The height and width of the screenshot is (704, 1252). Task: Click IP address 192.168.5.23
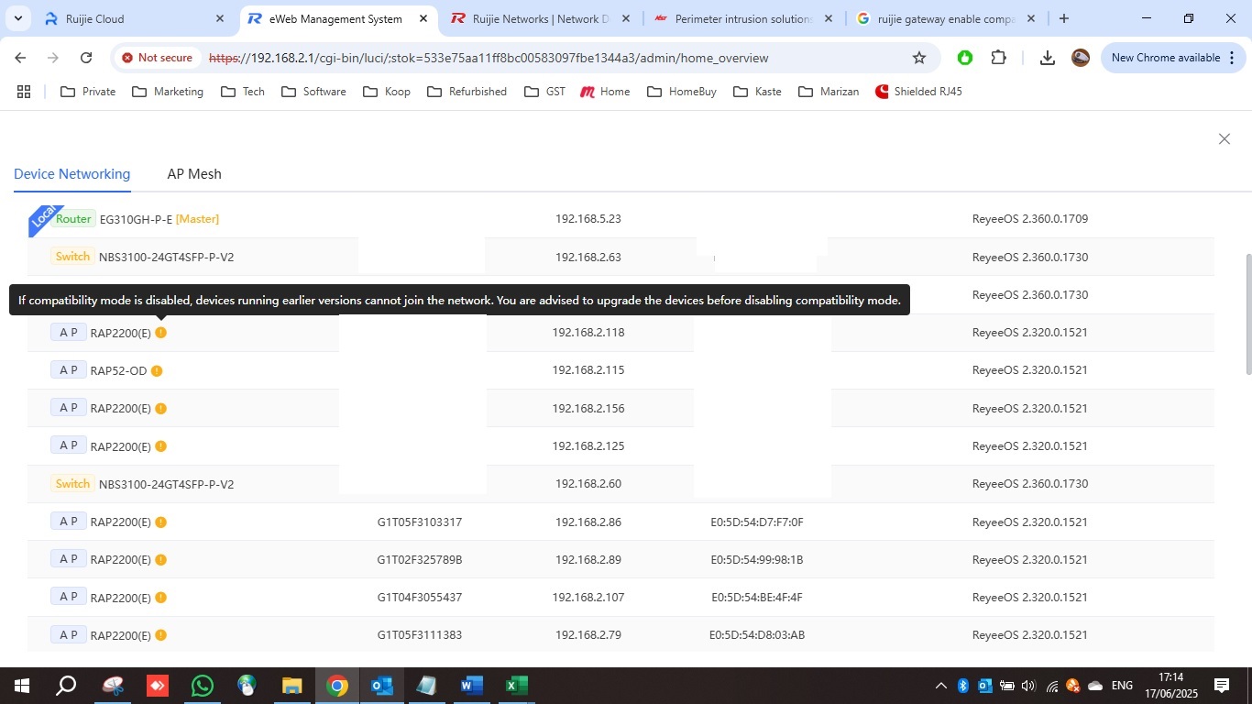[x=588, y=219]
